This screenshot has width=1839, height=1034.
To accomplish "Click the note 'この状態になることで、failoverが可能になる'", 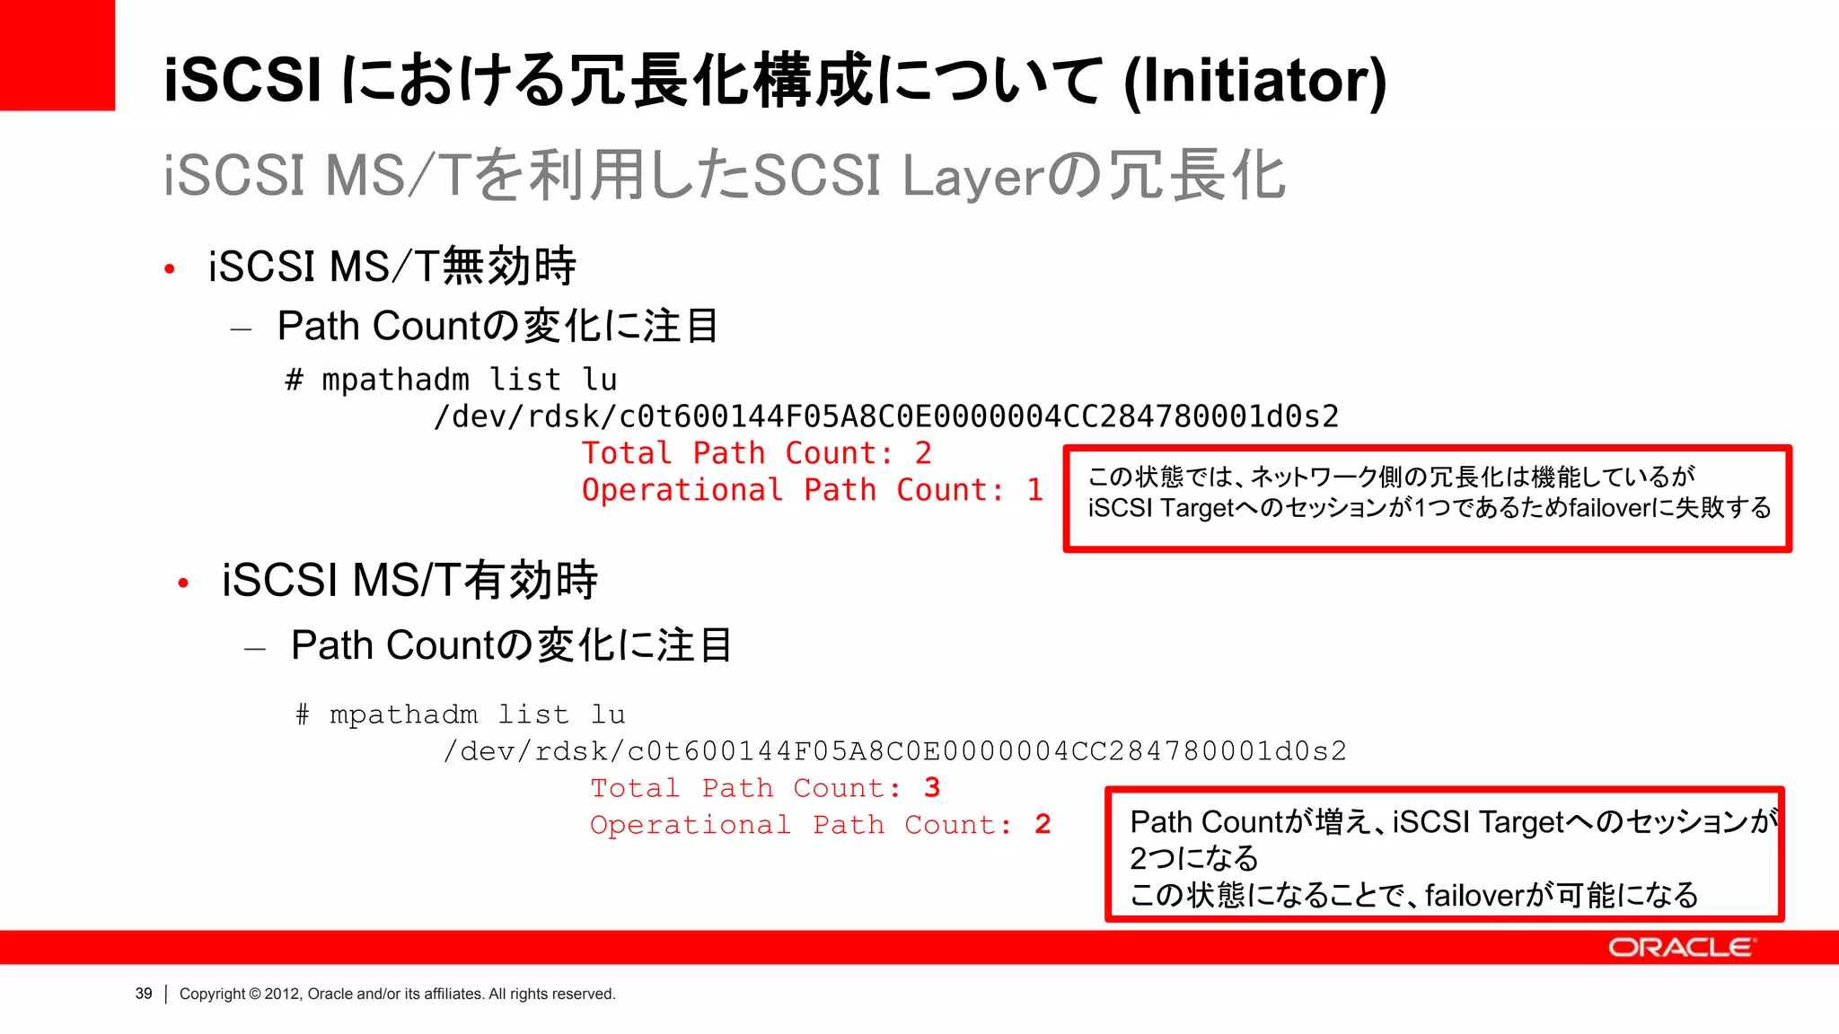I will [1414, 895].
